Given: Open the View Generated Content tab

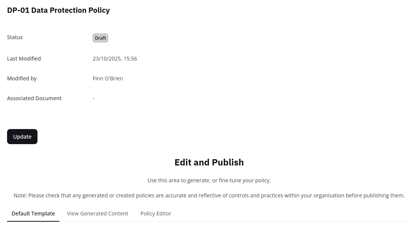Looking at the screenshot, I should [x=98, y=213].
